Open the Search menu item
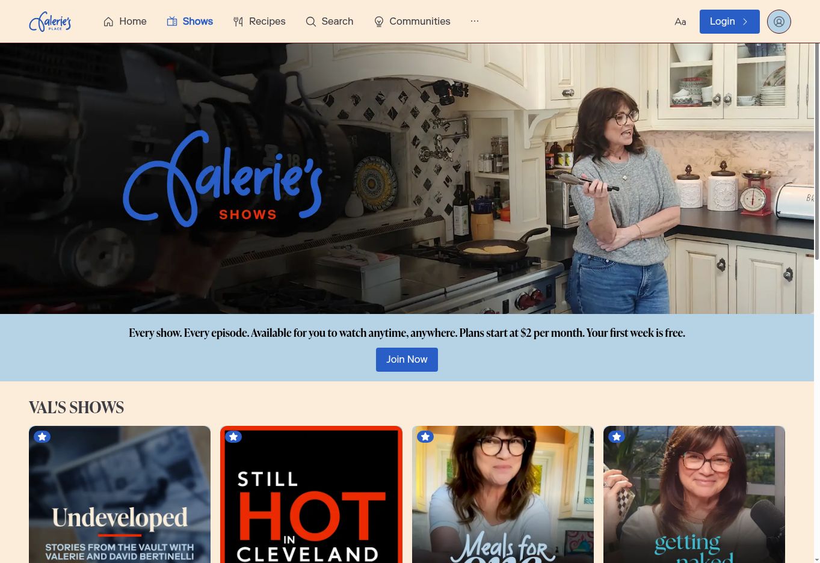820x563 pixels. pyautogui.click(x=330, y=22)
